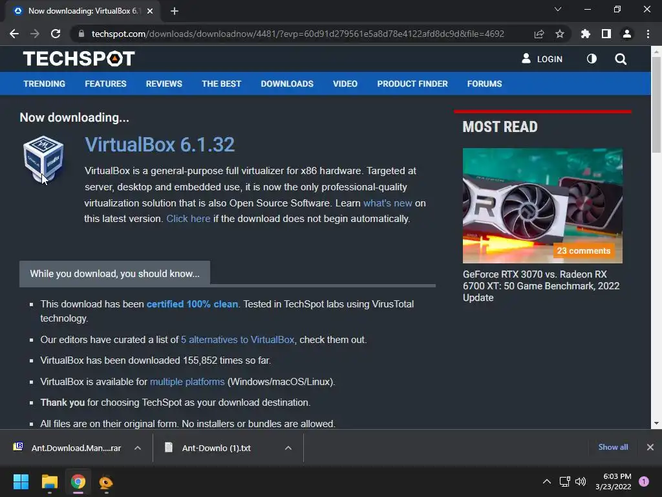
Task: Click the GPU benchmark article thumbnail
Action: pos(542,205)
